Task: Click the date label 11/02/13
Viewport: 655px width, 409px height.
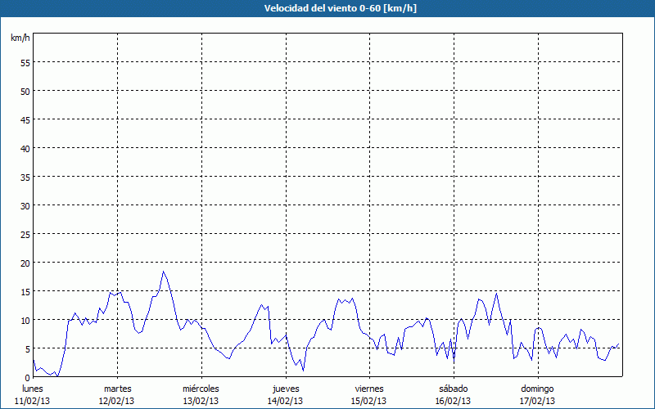Action: click(33, 401)
